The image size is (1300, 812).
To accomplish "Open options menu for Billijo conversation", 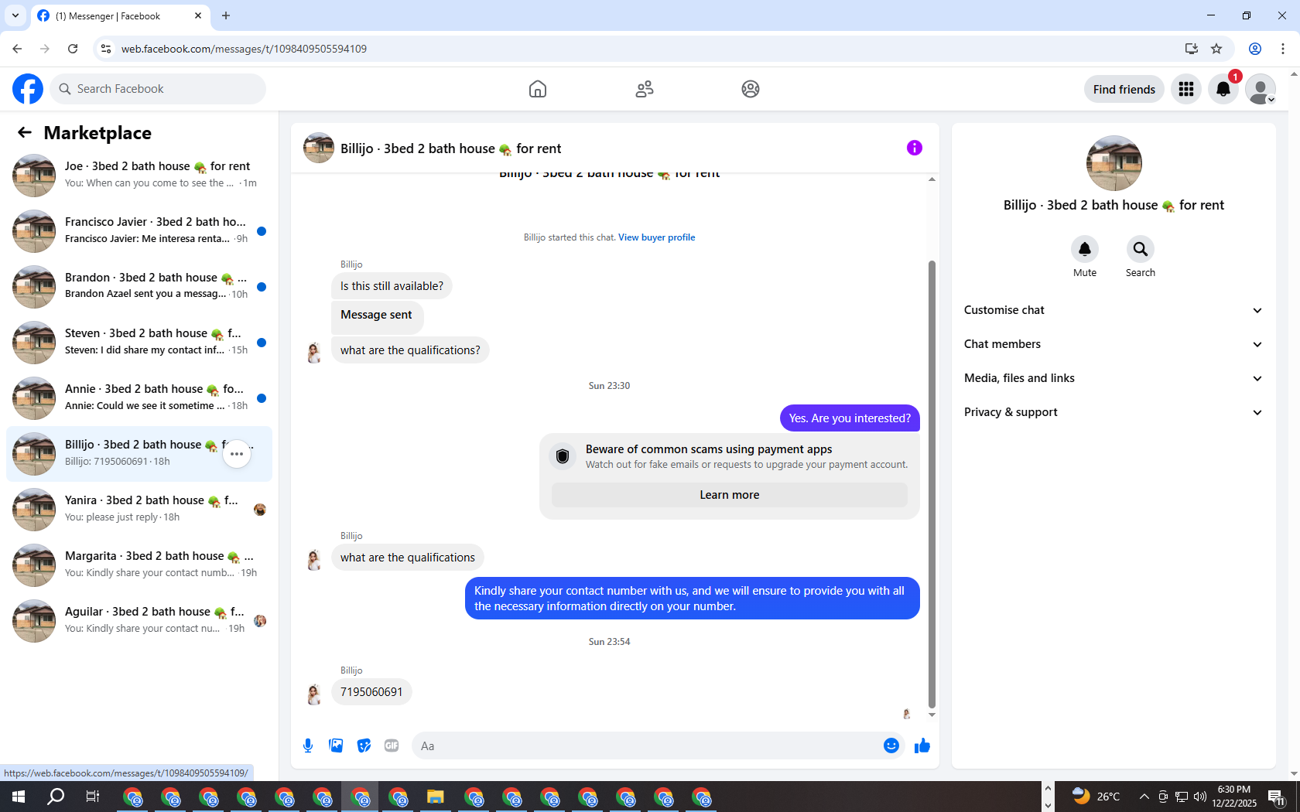I will (237, 454).
